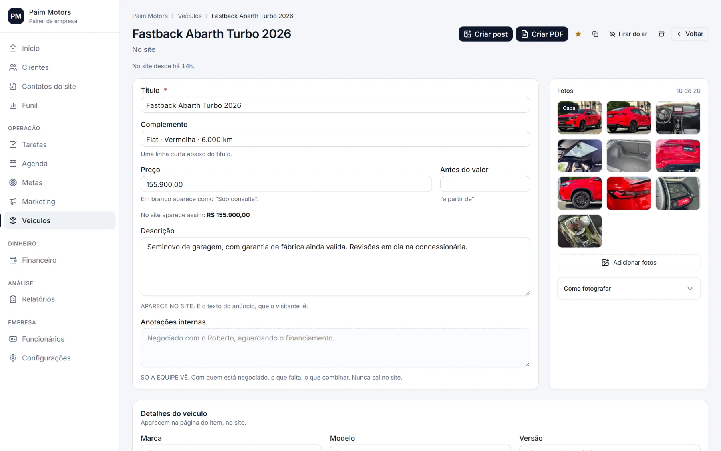Viewport: 721px width, 451px height.
Task: Click the duplicate copy icon
Action: pyautogui.click(x=595, y=34)
